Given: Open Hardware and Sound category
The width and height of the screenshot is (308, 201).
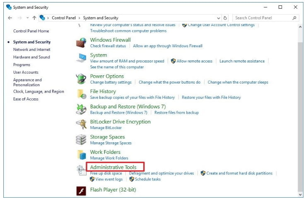Looking at the screenshot, I should (31, 57).
